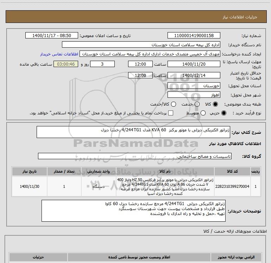Click the countdown timer 03:00:46
The width and height of the screenshot is (271, 263).
[66, 64]
